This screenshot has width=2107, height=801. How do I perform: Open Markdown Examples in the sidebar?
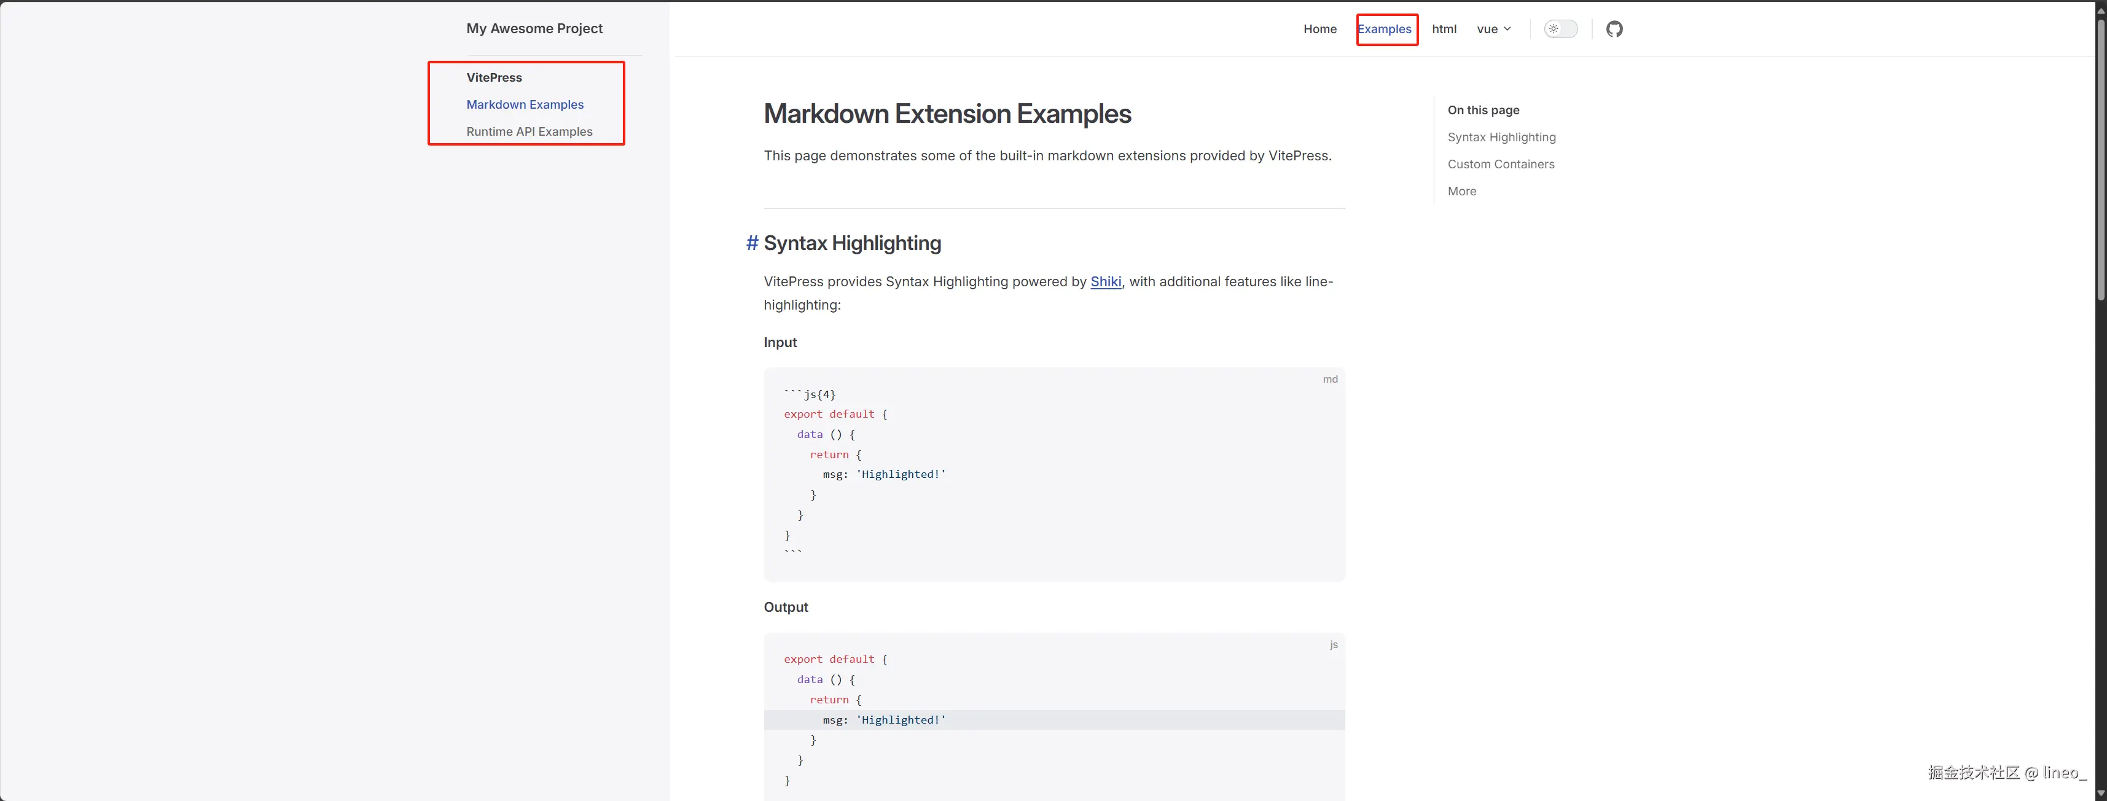point(525,104)
